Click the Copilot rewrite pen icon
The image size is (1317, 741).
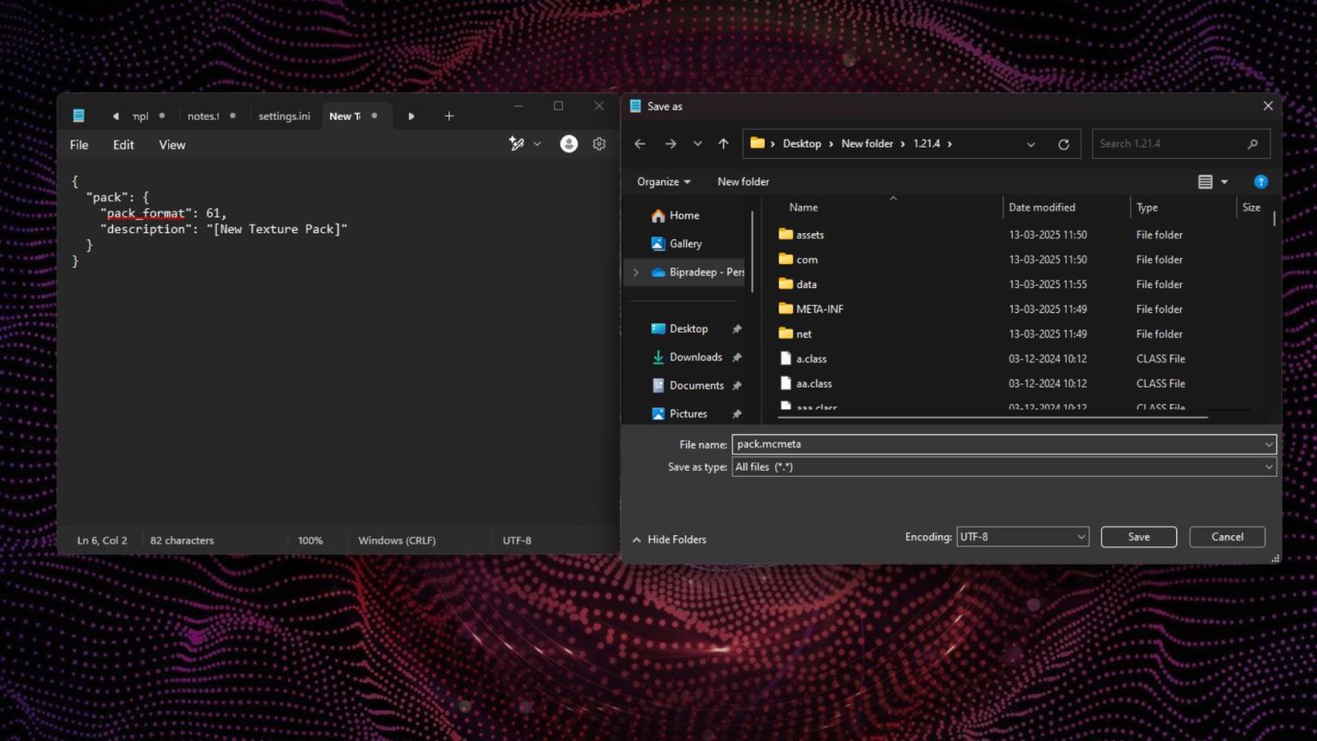pyautogui.click(x=516, y=144)
